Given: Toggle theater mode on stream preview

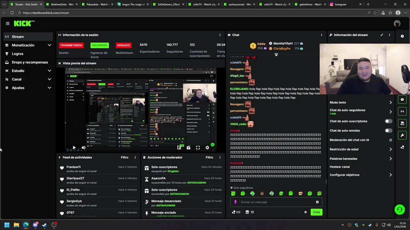Looking at the screenshot, I should [x=188, y=148].
